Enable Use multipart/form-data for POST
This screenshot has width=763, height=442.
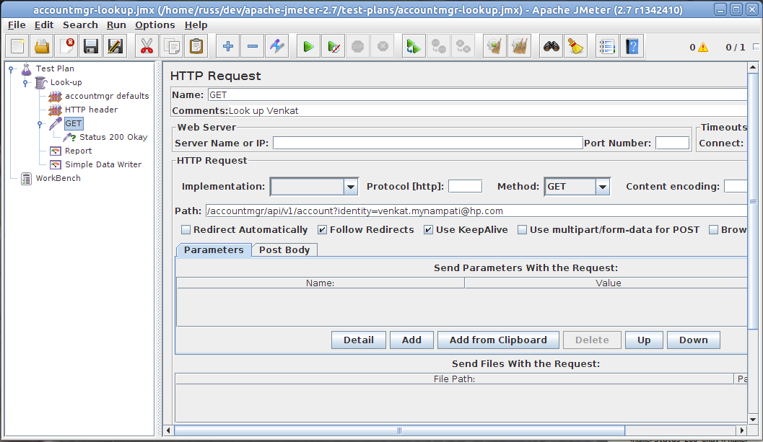point(522,229)
